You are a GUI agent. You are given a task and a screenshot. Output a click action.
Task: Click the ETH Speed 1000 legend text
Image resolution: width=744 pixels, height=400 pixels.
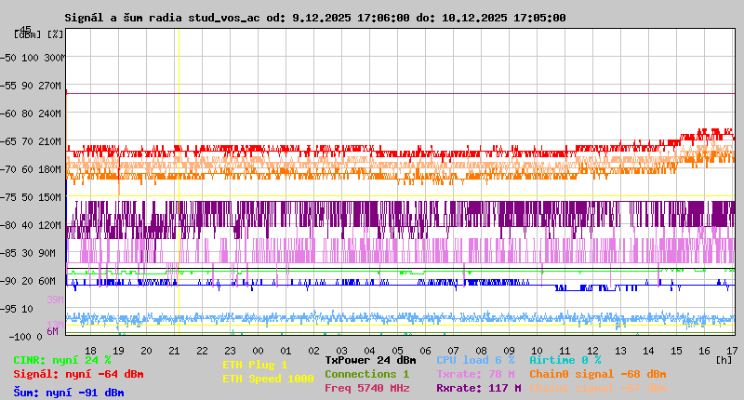(x=268, y=379)
